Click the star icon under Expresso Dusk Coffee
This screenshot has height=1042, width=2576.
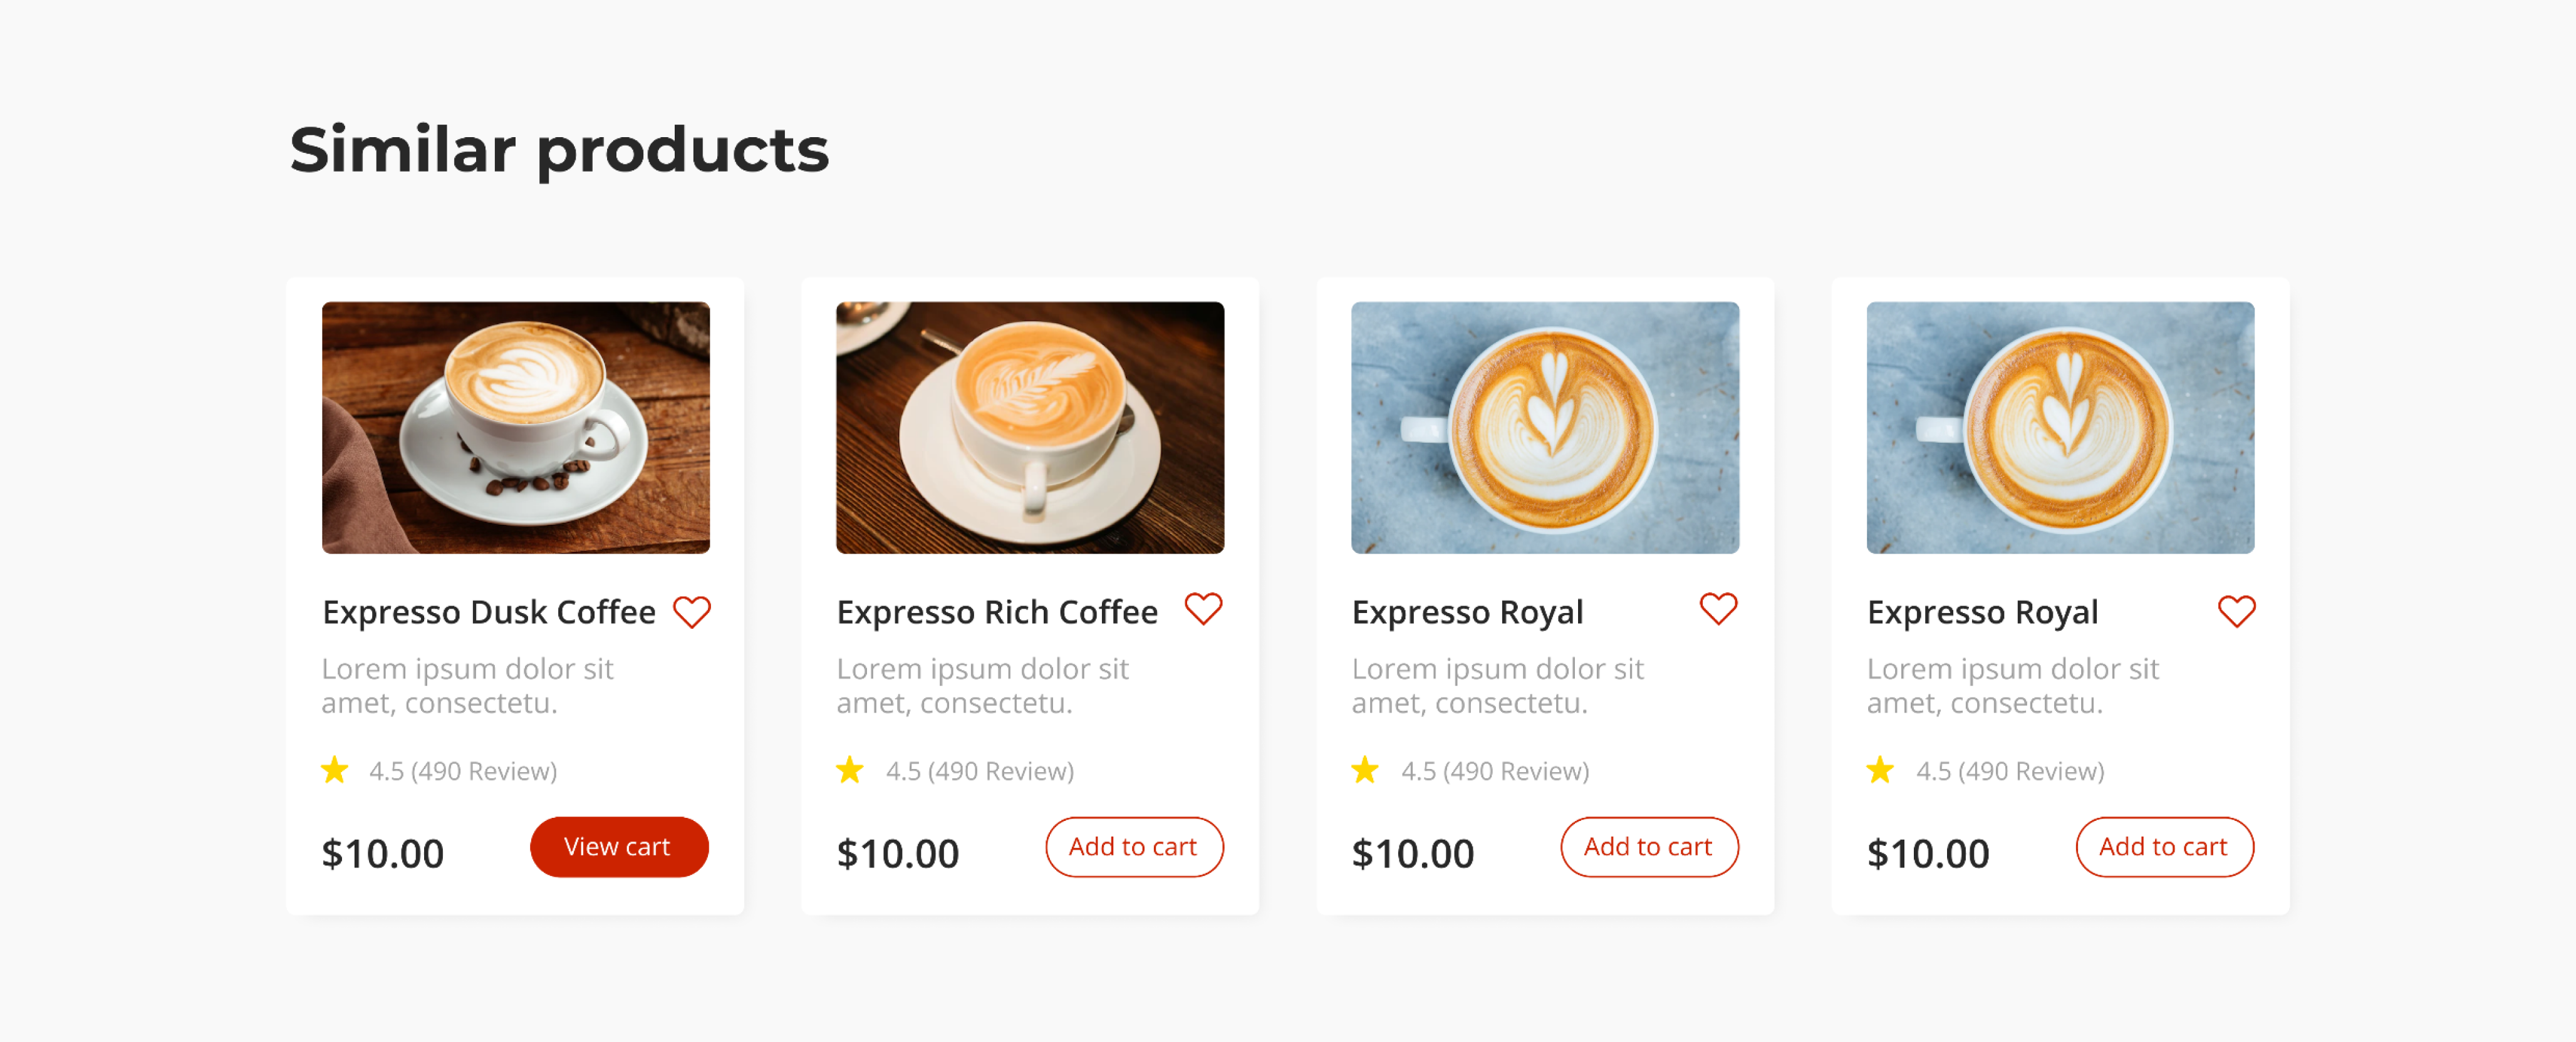(334, 770)
